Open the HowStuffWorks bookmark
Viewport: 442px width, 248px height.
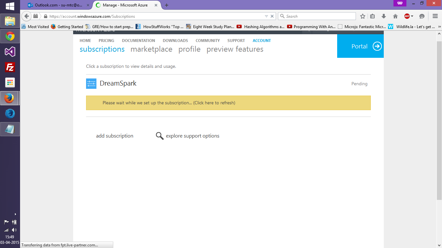[160, 27]
